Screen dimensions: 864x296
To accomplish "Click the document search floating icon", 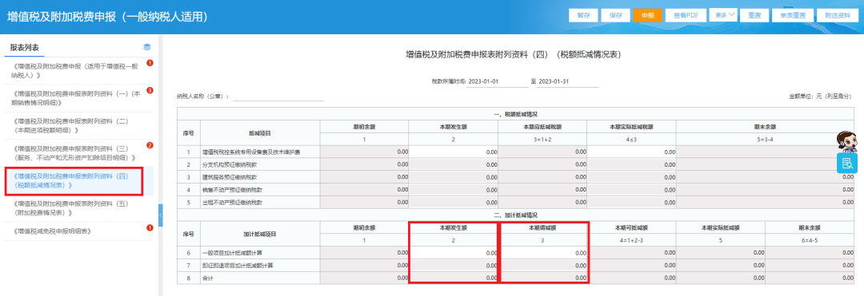I will pos(847,163).
